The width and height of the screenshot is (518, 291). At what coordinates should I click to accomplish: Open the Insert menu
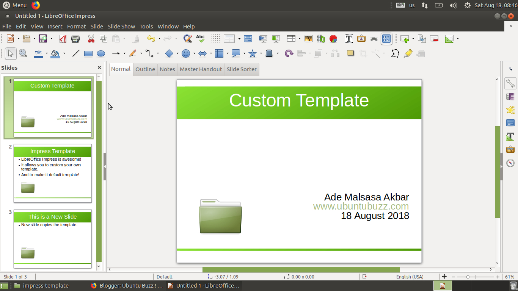pyautogui.click(x=55, y=27)
